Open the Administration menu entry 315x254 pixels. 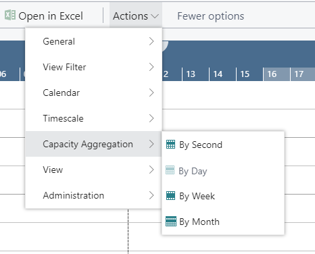point(93,195)
